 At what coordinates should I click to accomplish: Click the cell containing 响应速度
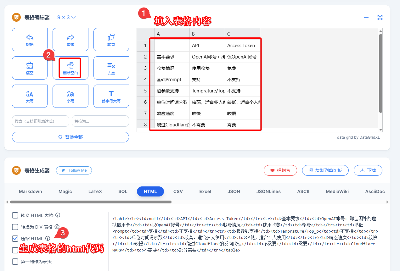172,113
